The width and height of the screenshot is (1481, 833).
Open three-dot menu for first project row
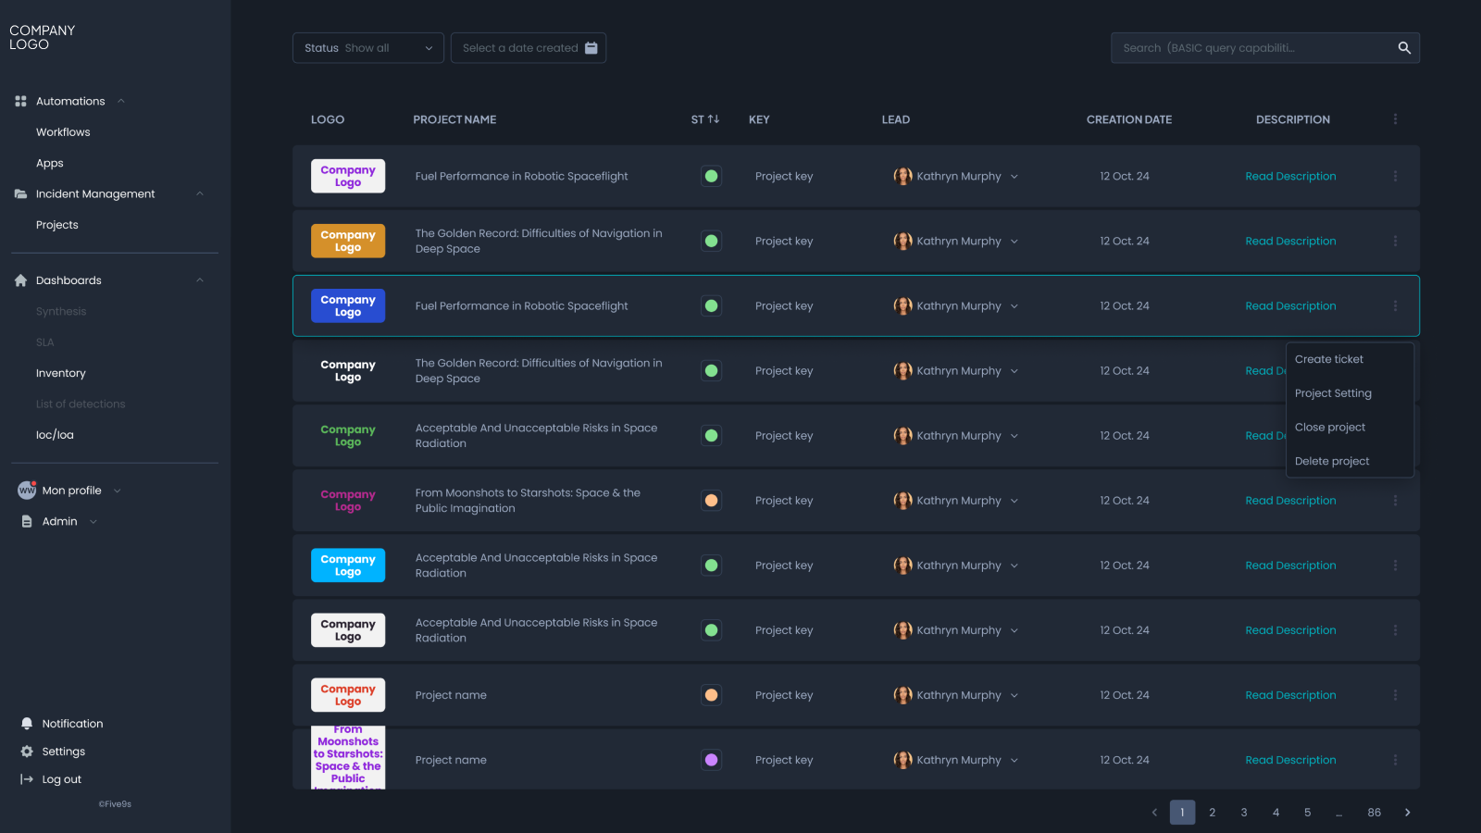[x=1395, y=176]
